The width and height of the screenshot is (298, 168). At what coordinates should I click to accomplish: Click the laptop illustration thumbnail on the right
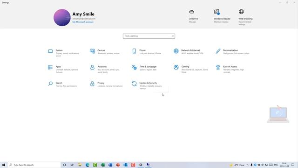[278, 114]
